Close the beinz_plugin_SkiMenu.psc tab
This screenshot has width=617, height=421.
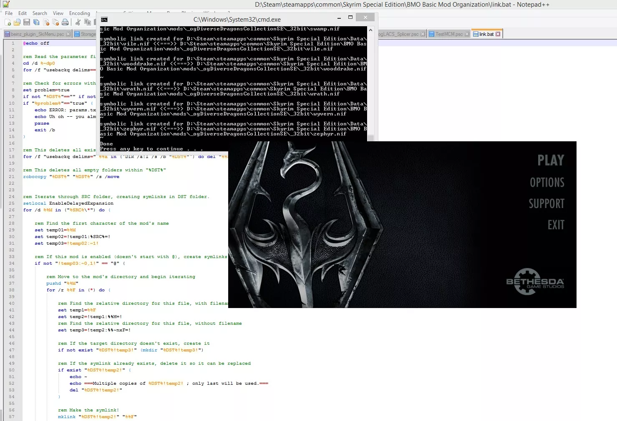point(68,34)
